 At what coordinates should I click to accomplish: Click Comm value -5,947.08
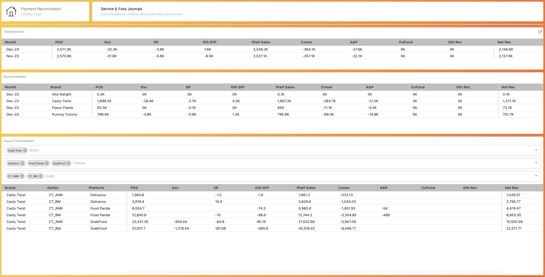(348, 222)
